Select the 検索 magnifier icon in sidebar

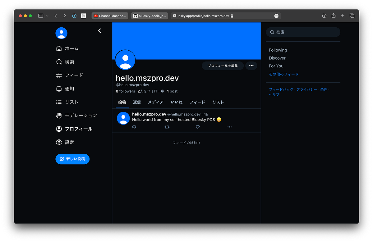[59, 62]
